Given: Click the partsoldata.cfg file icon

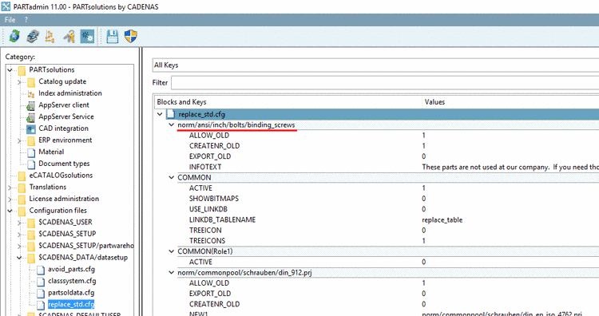Looking at the screenshot, I should point(41,294).
